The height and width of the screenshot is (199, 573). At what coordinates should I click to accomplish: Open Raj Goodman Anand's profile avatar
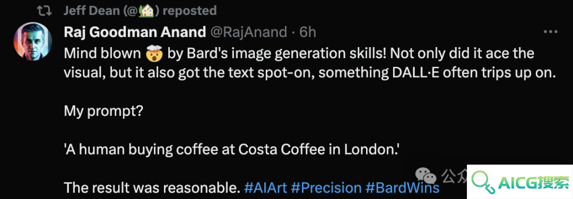click(x=31, y=40)
